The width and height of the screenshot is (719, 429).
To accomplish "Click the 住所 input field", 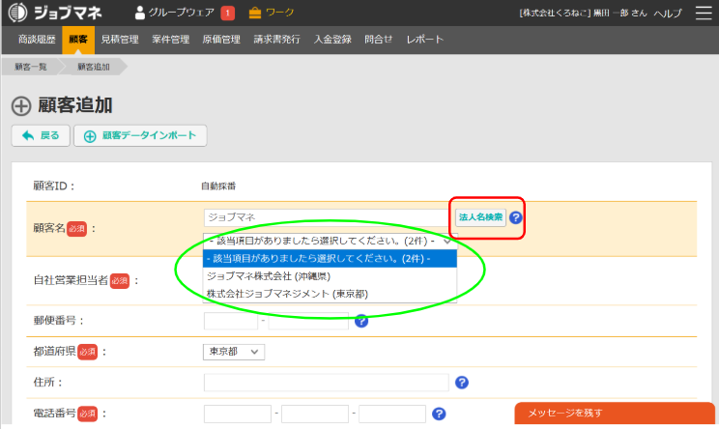I will [326, 383].
